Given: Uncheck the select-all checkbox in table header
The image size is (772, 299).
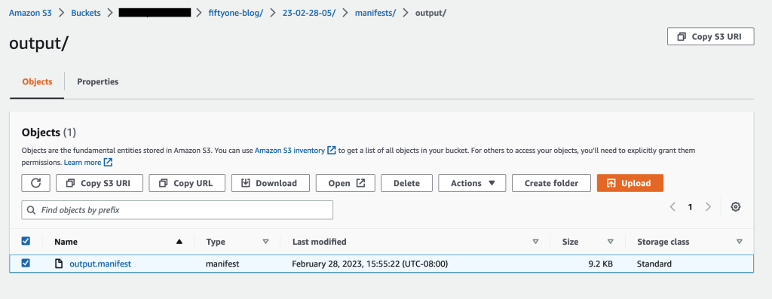Looking at the screenshot, I should coord(26,241).
